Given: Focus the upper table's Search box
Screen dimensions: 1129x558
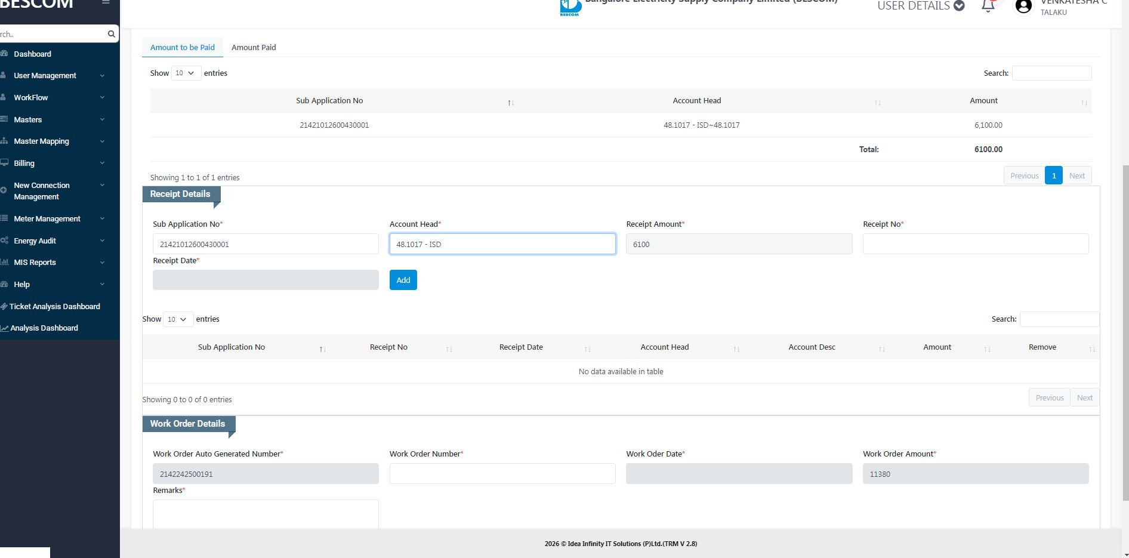Looking at the screenshot, I should (x=1052, y=73).
